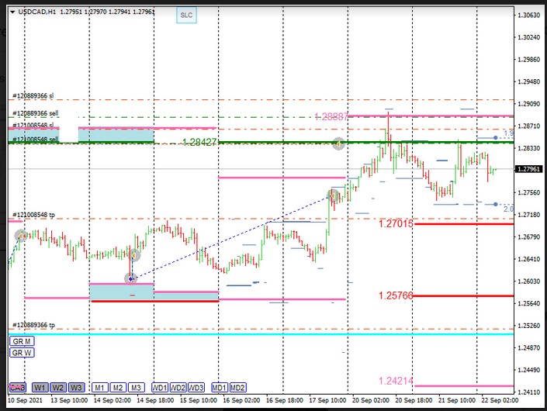
Task: Click the 1.28710 value on the price axis
Action: tap(528, 126)
